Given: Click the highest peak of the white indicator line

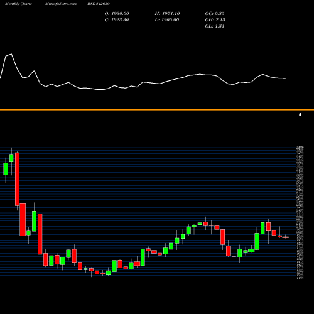Looking at the screenshot, I should [x=11, y=54].
